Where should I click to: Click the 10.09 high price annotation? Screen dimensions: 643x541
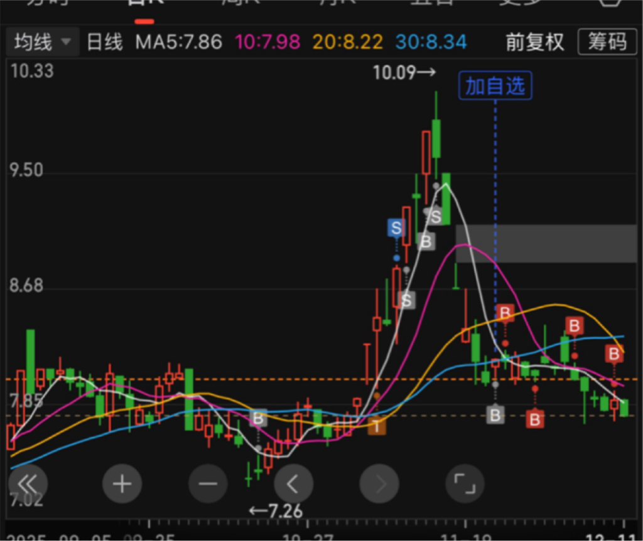point(404,73)
